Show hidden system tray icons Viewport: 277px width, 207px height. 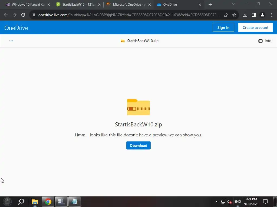tap(216, 202)
